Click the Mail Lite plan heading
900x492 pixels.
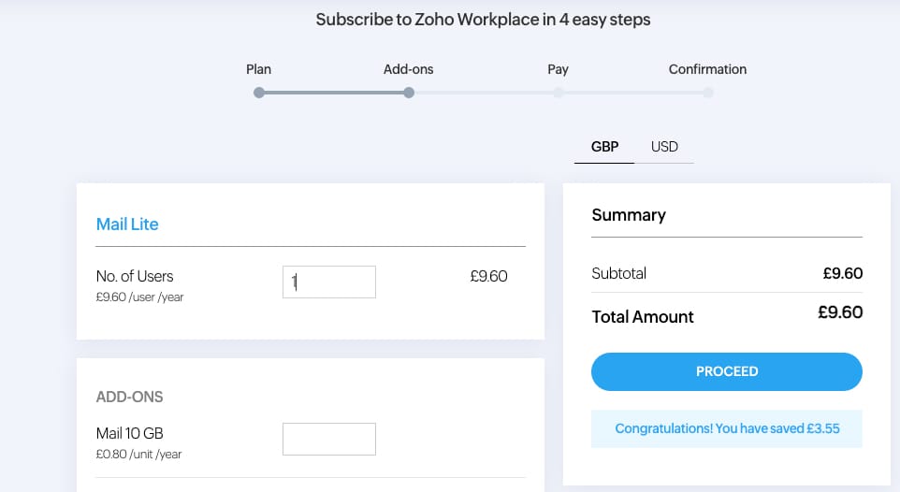pyautogui.click(x=127, y=224)
